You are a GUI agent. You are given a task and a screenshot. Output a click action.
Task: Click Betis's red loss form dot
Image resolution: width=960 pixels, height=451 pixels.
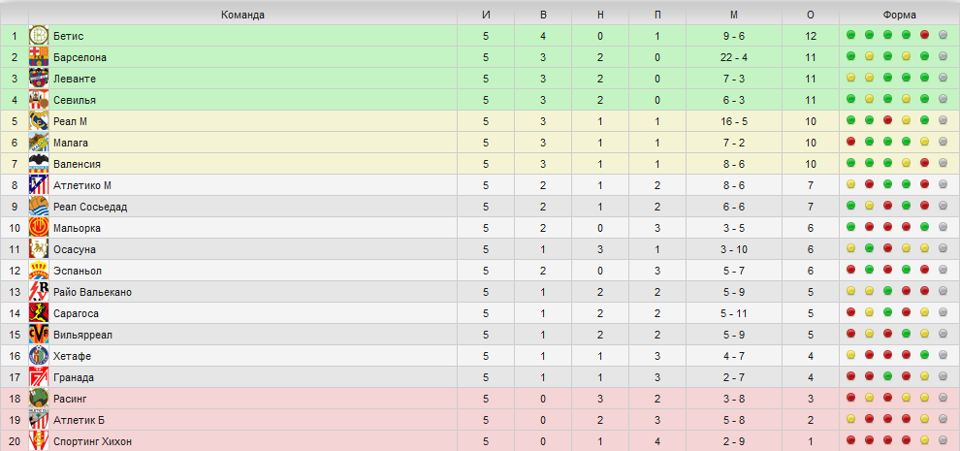coord(924,36)
